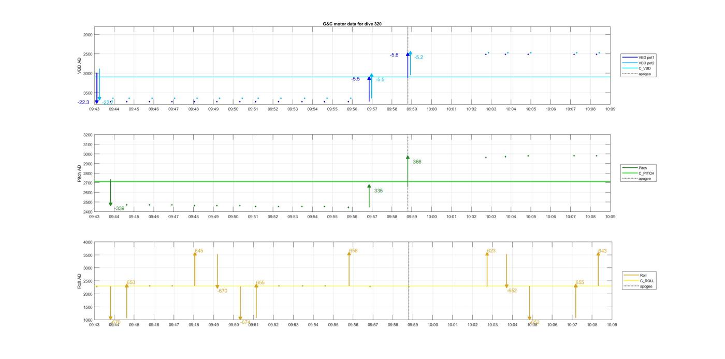
Task: Click the dark blue '-5.5' annotation
Action: 355,79
